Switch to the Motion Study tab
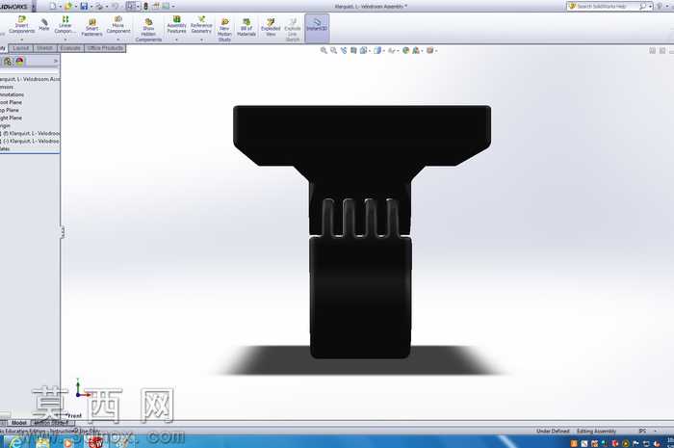Viewport: 674px width, 448px height. coord(51,423)
